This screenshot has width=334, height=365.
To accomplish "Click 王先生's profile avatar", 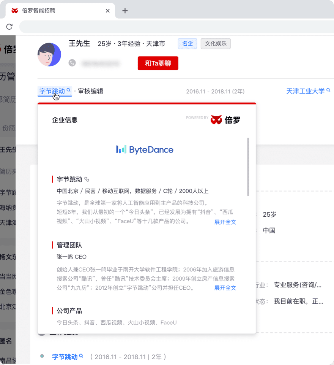I will [x=49, y=54].
